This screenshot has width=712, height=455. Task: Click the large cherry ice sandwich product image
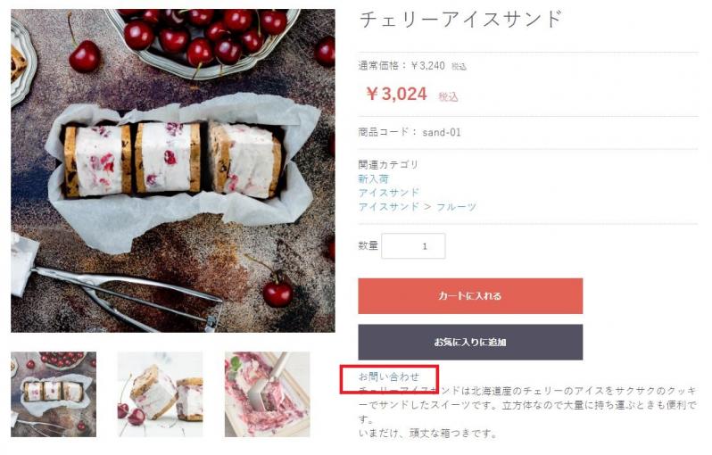tap(172, 170)
